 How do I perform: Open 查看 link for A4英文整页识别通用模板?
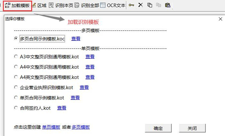[x=90, y=77]
